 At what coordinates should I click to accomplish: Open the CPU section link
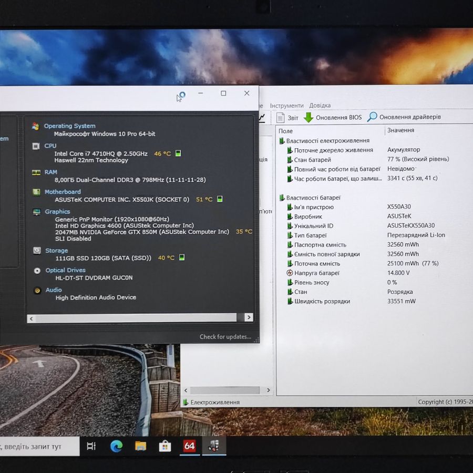[50, 146]
